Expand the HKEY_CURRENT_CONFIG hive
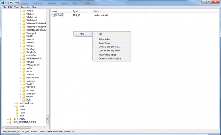Image resolution: width=221 pixels, height=135 pixels. tap(7, 122)
